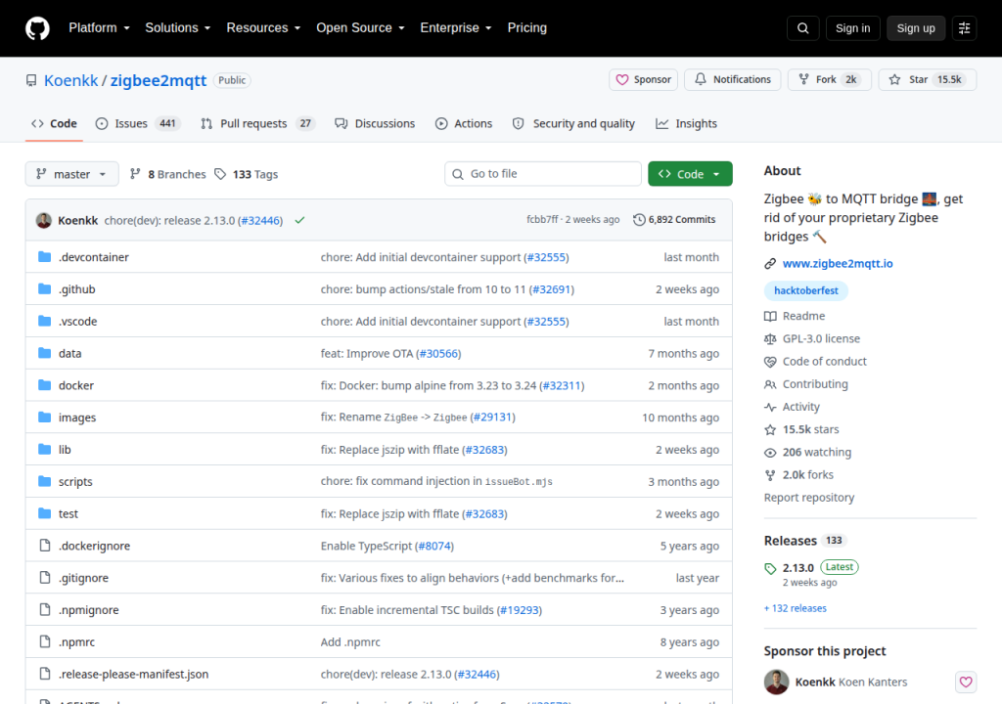Screen dimensions: 1002x704
Task: View the 8 Branches list
Action: [x=168, y=174]
